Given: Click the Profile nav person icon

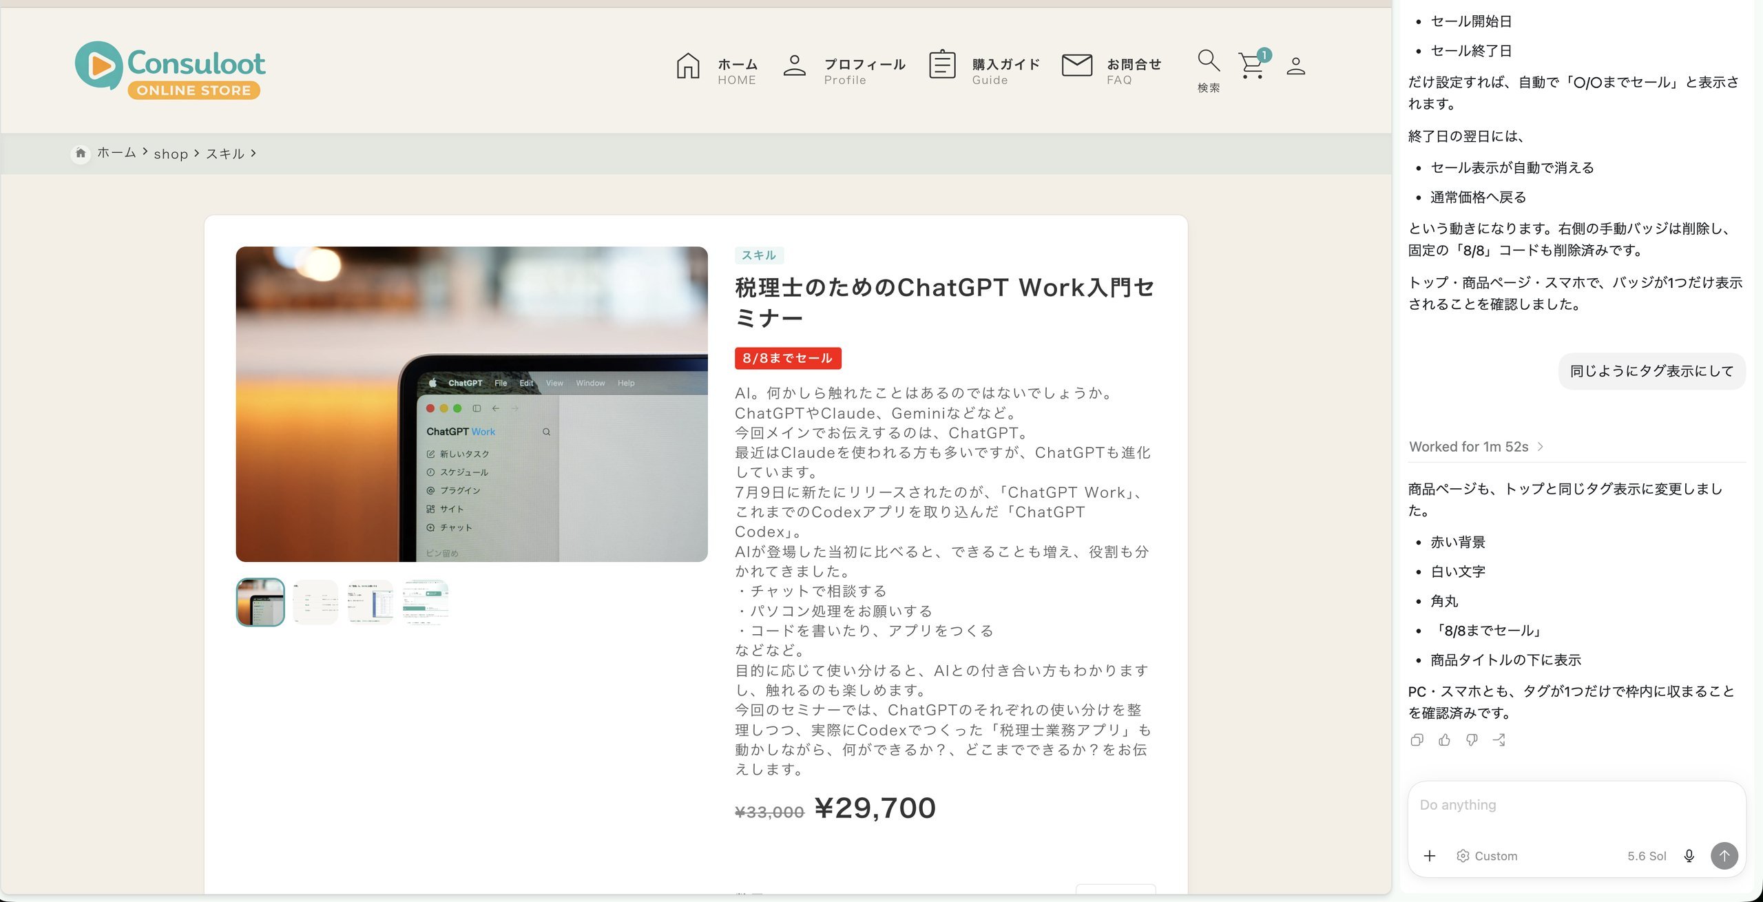Looking at the screenshot, I should pyautogui.click(x=795, y=65).
